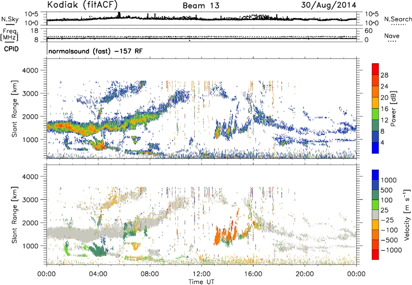The height and width of the screenshot is (285, 412).
Task: Click the power colorbar tick '16'
Action: (x=384, y=109)
